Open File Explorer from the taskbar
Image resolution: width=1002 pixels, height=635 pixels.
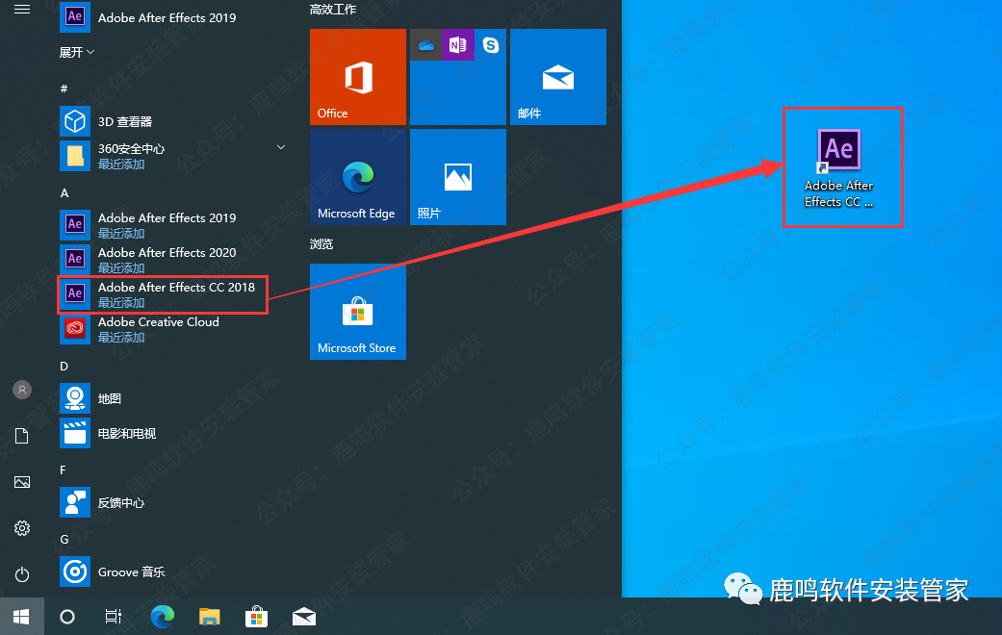210,617
